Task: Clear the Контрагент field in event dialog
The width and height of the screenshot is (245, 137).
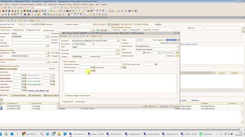Action: (118, 50)
